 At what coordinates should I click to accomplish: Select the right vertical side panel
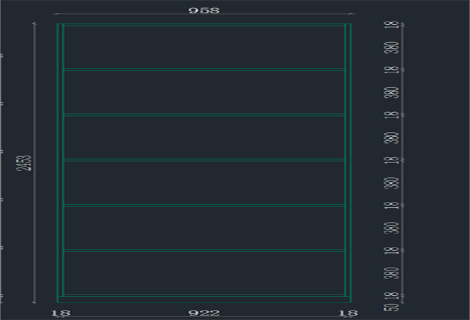click(348, 161)
